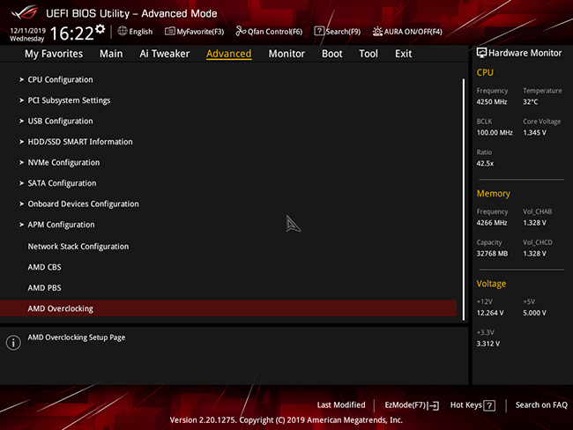Open SATA Configuration entry
The height and width of the screenshot is (430, 573).
pos(62,183)
